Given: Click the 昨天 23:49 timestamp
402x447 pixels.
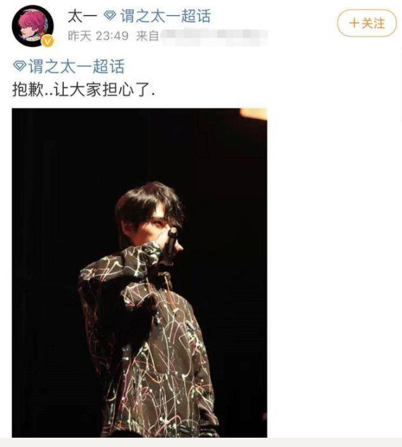Looking at the screenshot, I should click(x=98, y=37).
